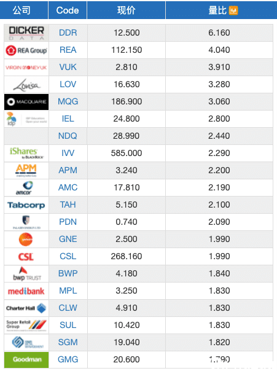Open the Tabcorp logo
The image size is (277, 371).
point(26,205)
